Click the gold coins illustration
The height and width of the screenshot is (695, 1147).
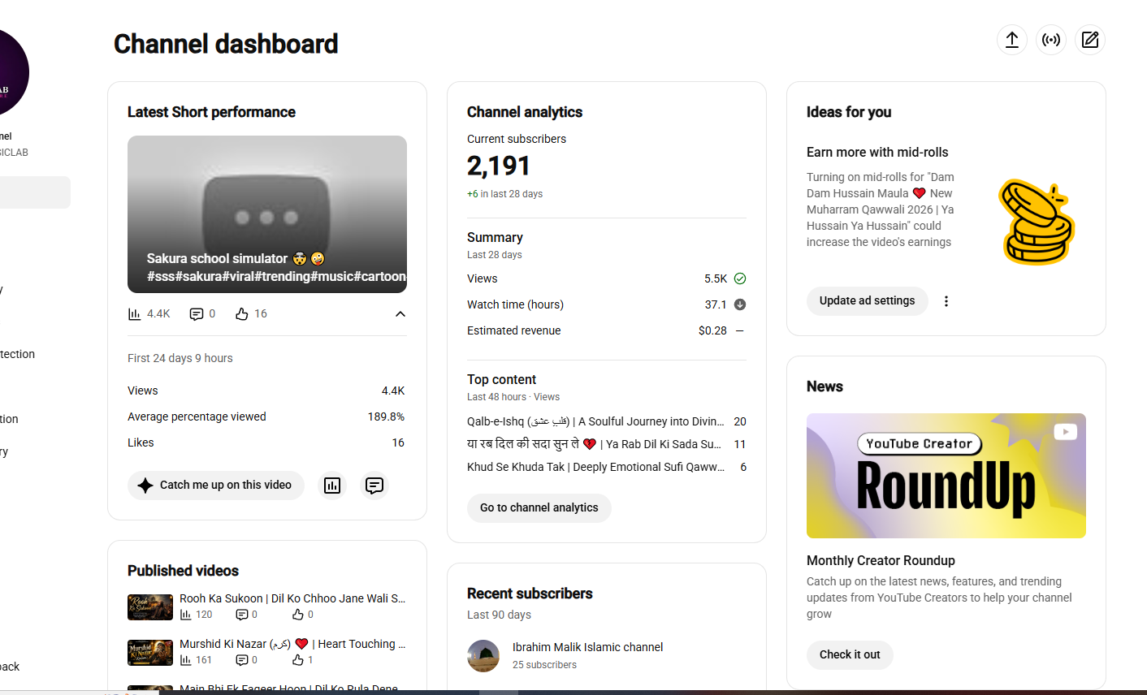[1037, 222]
